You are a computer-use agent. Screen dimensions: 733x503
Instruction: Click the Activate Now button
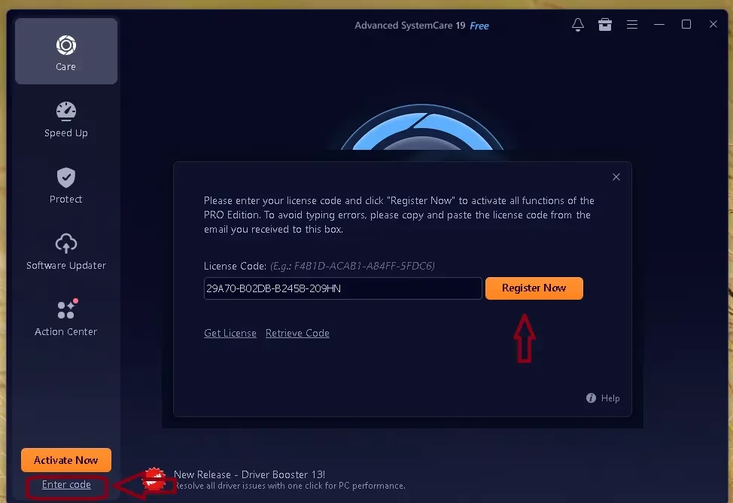[66, 460]
